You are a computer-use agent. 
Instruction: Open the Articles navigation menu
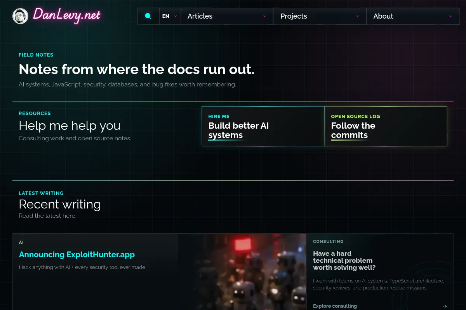point(227,16)
